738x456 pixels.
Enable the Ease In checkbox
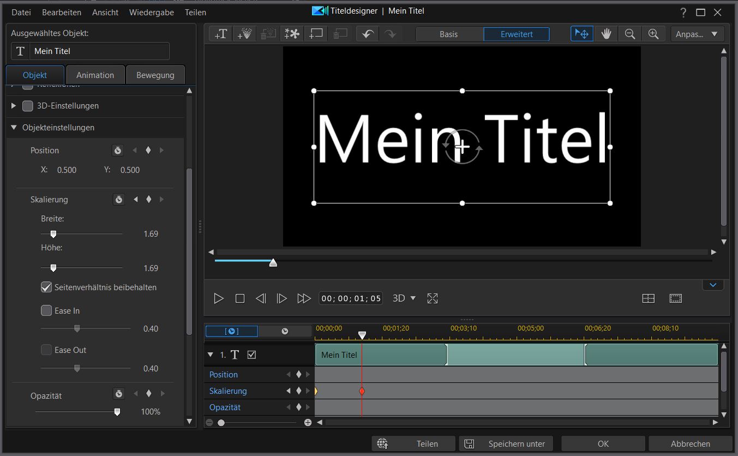coord(46,310)
